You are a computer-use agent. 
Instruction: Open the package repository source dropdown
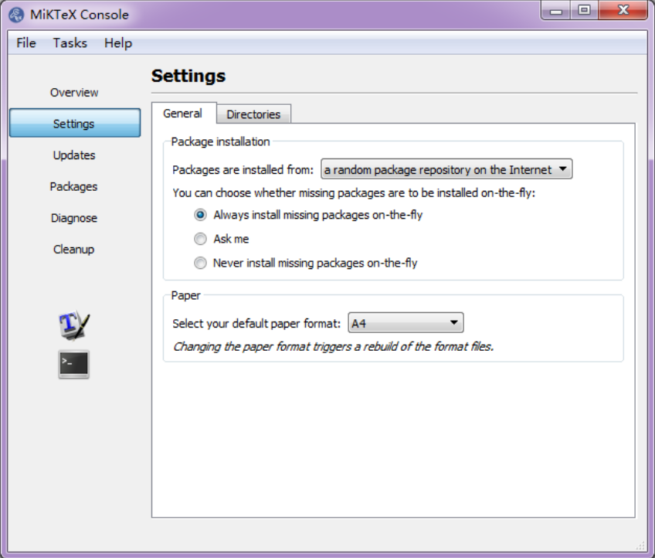coord(446,169)
